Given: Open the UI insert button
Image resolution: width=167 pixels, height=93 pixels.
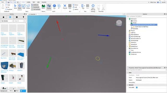Looking at the screenshot, I should tap(59, 6).
